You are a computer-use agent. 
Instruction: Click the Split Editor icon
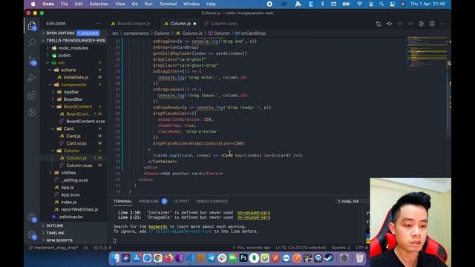coord(432,24)
